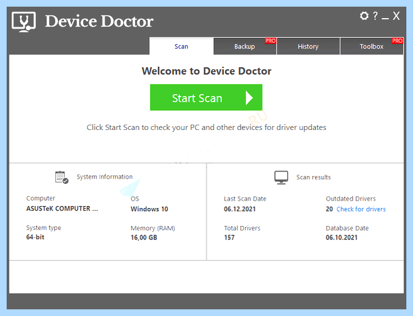
Task: Click the System type value 64-bit
Action: 35,237
